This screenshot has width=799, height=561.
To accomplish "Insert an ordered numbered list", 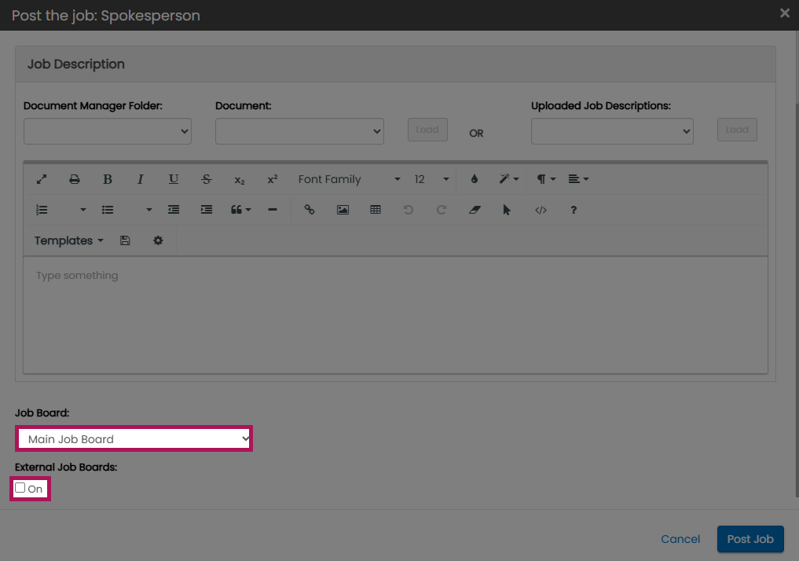I will click(42, 210).
